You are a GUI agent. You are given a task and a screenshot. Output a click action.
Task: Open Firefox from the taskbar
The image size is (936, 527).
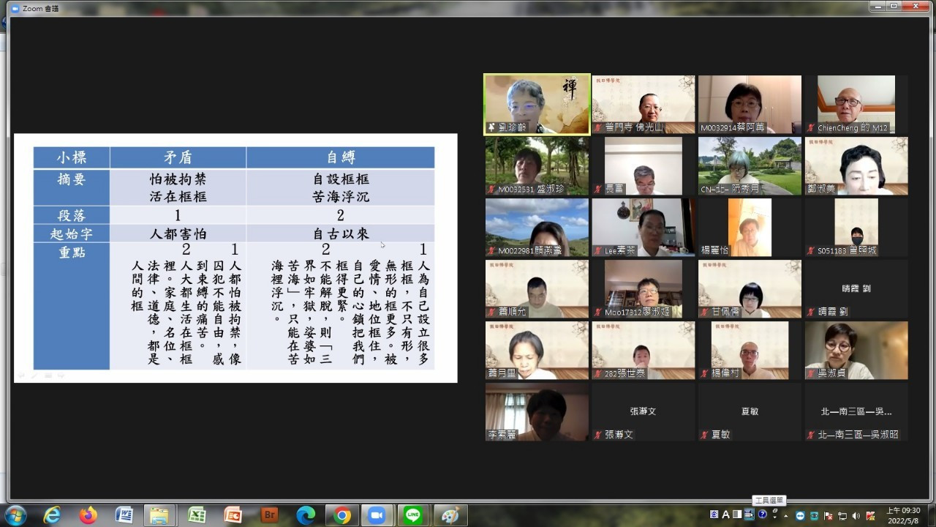pyautogui.click(x=88, y=515)
